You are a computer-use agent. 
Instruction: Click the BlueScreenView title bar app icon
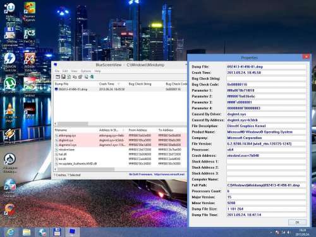[x=56, y=64]
